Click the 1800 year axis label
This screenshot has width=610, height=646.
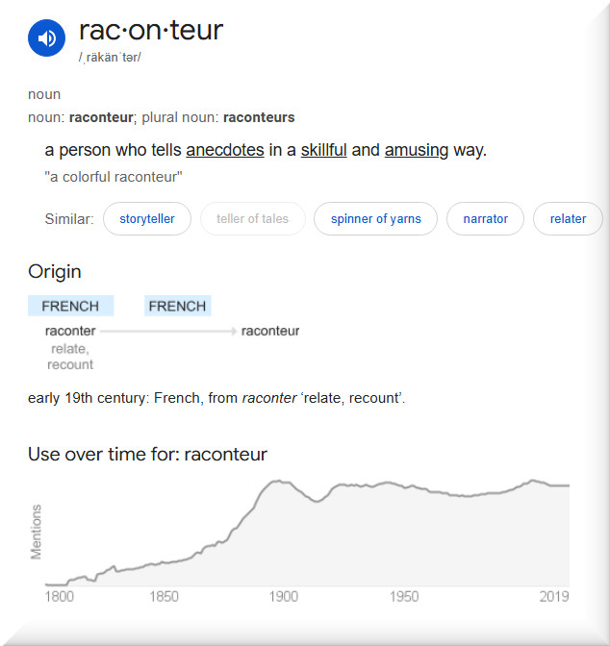[59, 597]
